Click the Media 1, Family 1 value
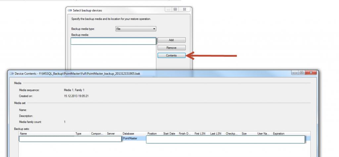This screenshot has width=339, height=157. (74, 90)
